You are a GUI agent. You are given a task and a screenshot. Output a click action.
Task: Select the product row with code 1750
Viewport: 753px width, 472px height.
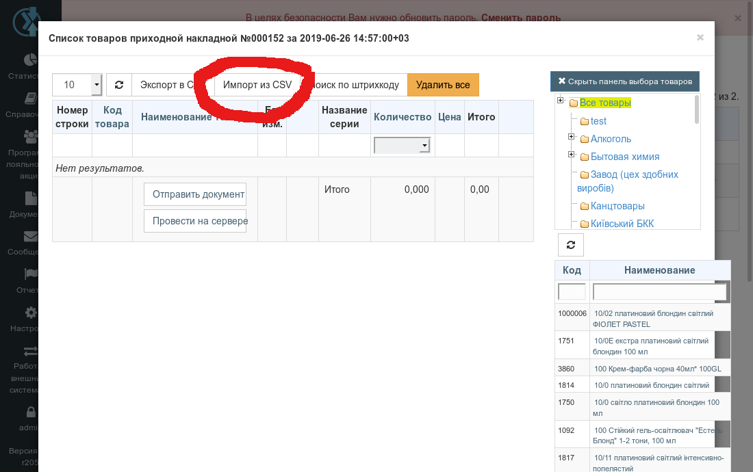643,407
